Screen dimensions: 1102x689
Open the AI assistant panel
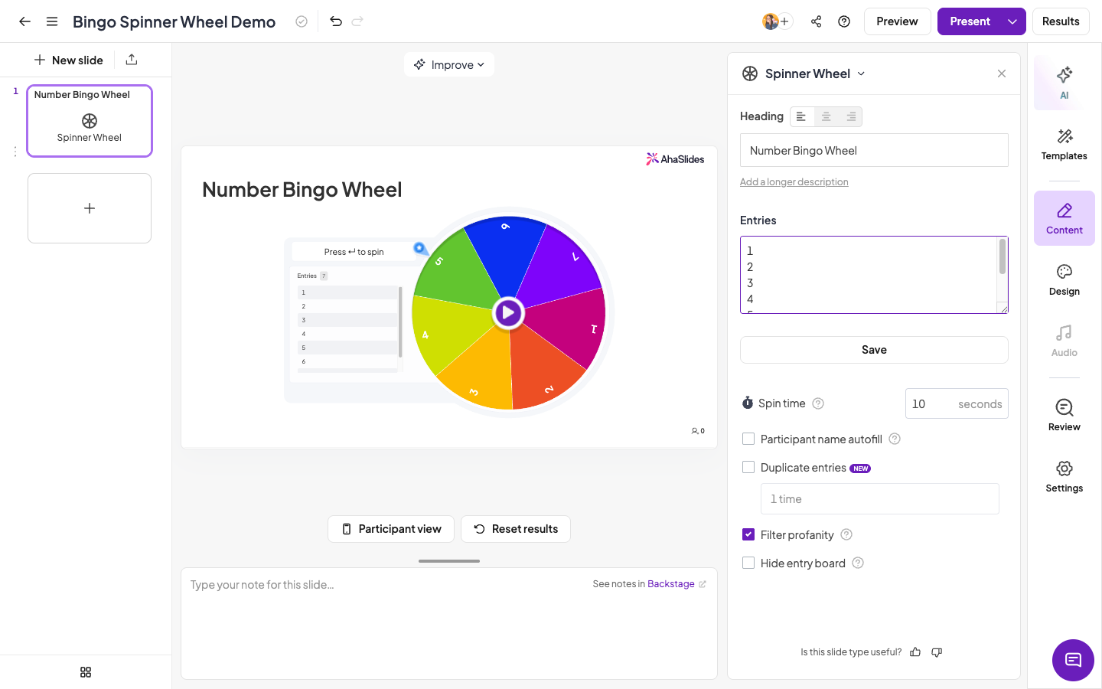pyautogui.click(x=1064, y=83)
